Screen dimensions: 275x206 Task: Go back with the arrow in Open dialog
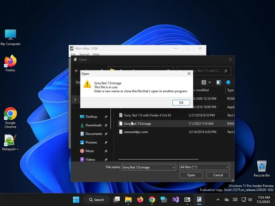(x=77, y=71)
